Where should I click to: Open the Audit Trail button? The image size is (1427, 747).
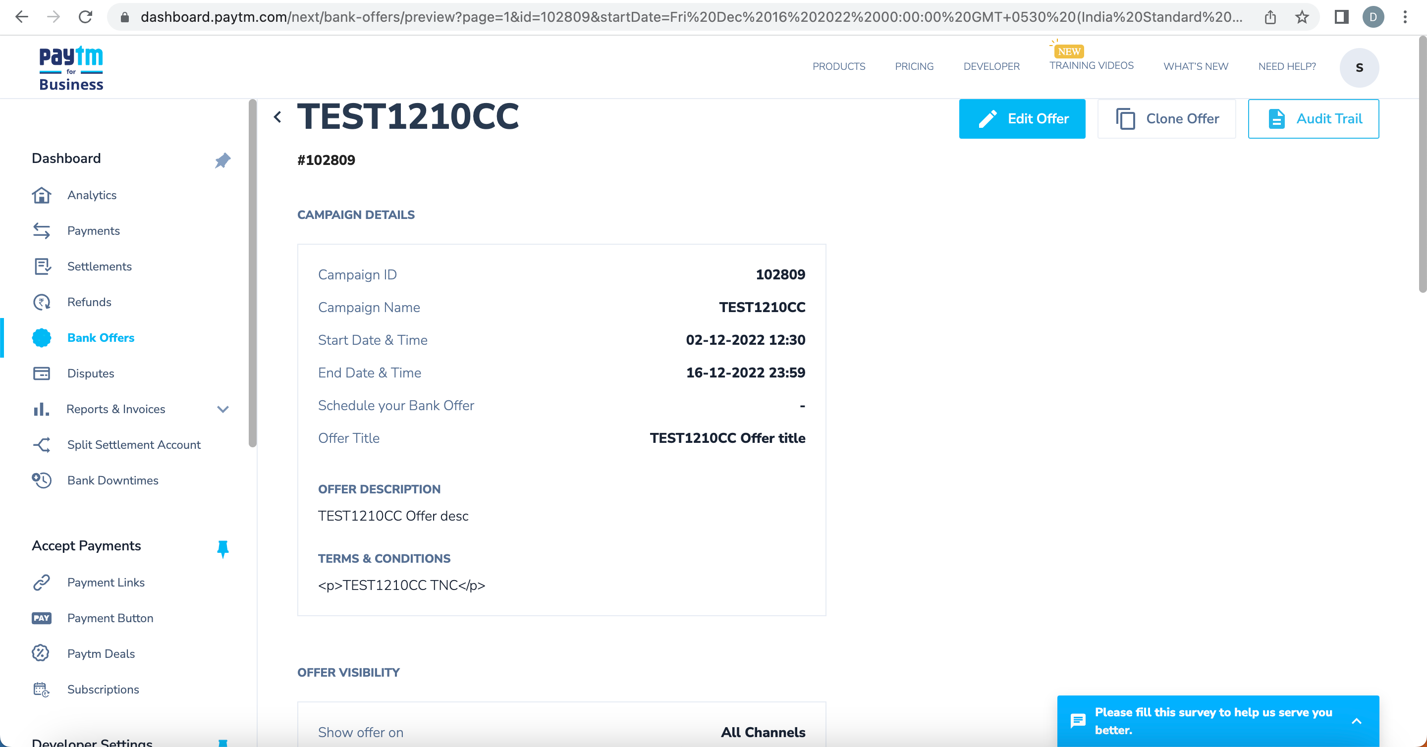[x=1313, y=118]
